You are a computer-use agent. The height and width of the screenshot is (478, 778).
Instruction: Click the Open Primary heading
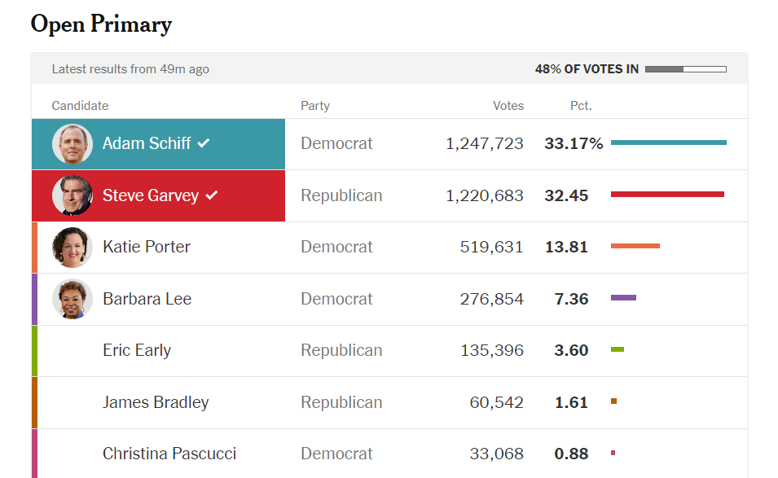[101, 24]
